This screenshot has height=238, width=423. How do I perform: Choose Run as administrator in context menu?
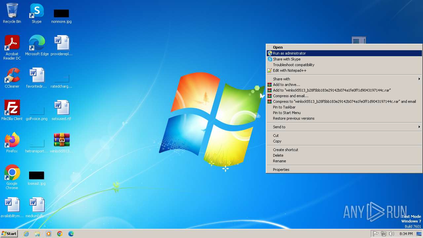[x=344, y=53]
